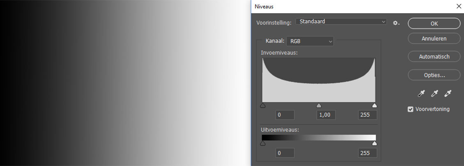Screen dimensions: 464x166
Task: Close the Niveaus dialog with X
Action: (459, 6)
